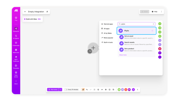This screenshot has height=101, width=178.
Task: Click the grid auto-align icon
Action: 94,90
